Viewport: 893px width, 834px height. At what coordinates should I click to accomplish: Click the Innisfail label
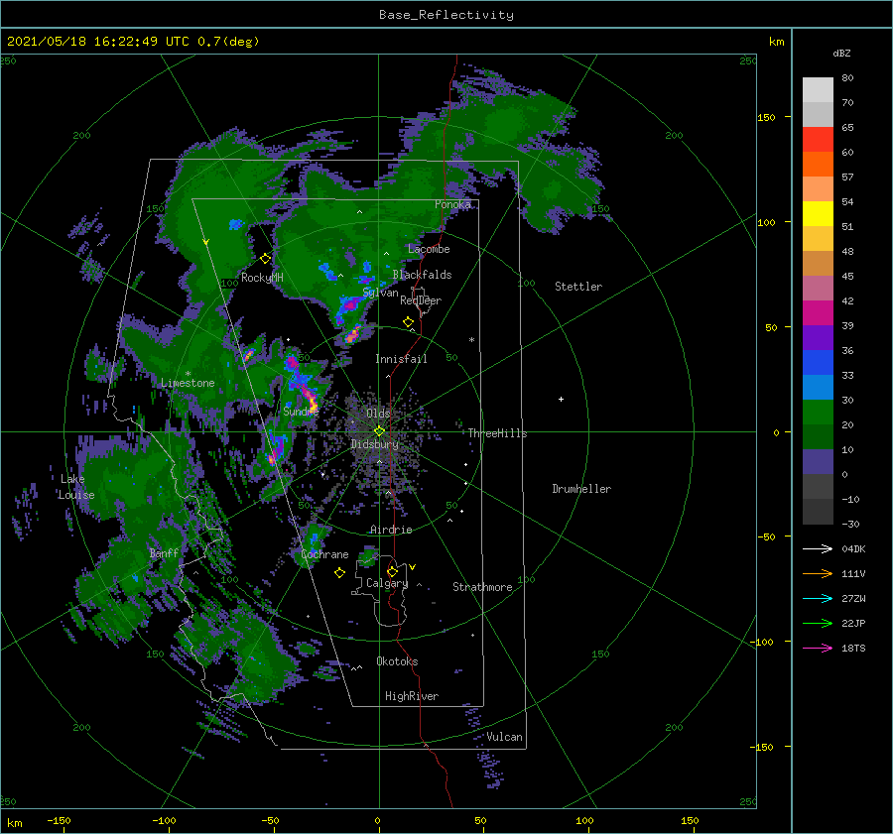(x=401, y=359)
